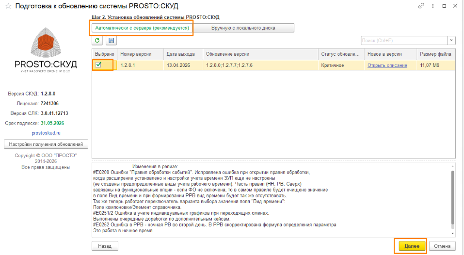The image size is (464, 255).
Task: Select release date cell '13.04.2026'
Action: coord(183,65)
